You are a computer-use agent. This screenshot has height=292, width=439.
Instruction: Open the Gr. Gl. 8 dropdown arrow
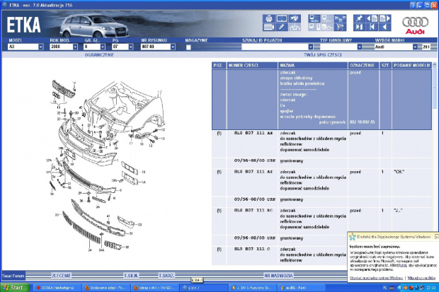click(103, 47)
